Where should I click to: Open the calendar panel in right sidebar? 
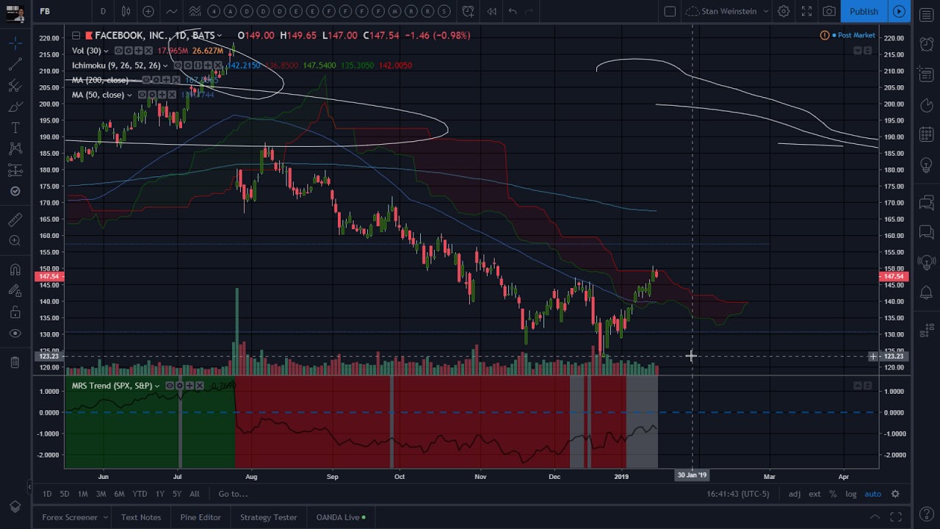(x=926, y=134)
